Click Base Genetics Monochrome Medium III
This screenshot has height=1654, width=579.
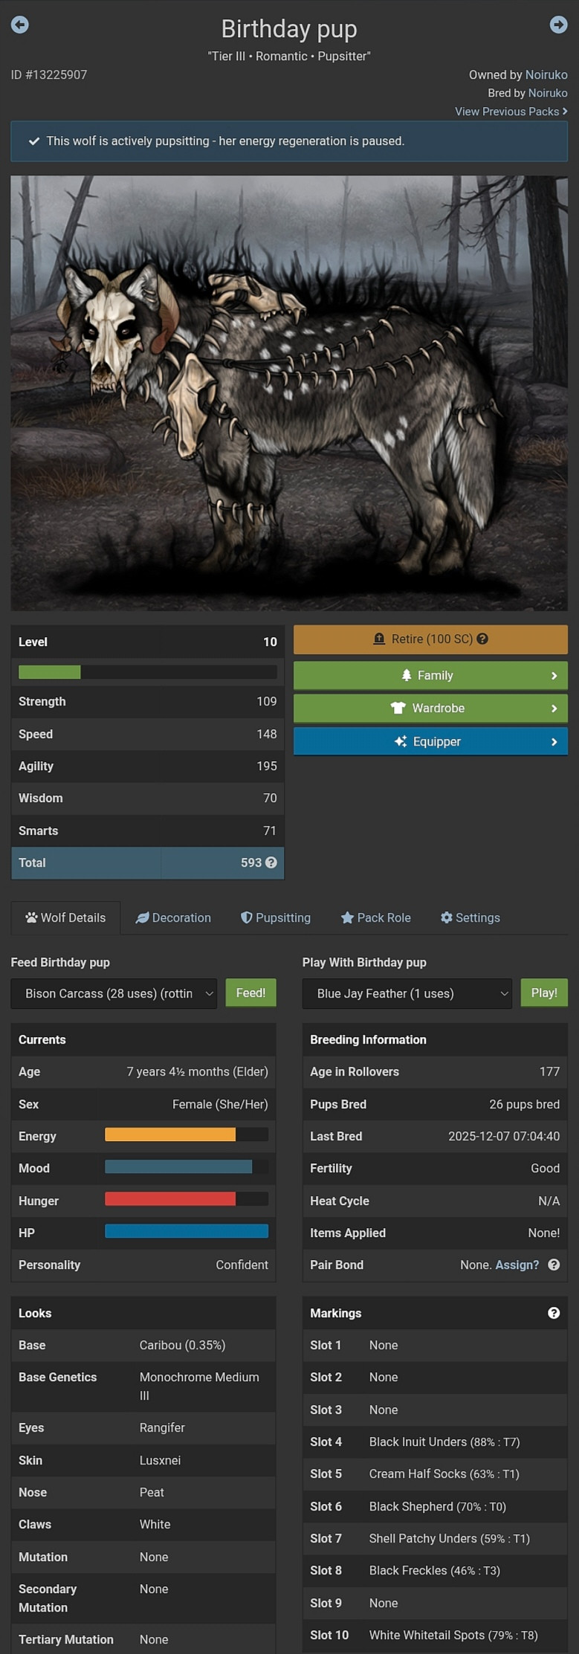[199, 1386]
